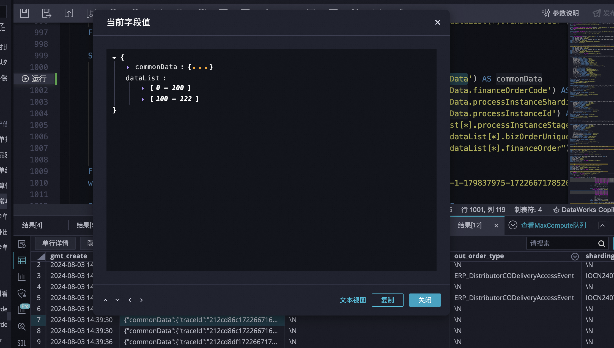
Task: Close the 结果[12] tab
Action: click(496, 225)
